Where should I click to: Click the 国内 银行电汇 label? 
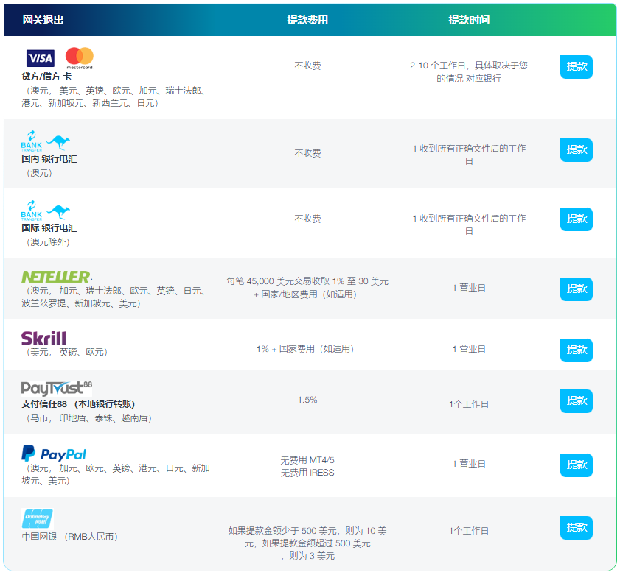49,159
